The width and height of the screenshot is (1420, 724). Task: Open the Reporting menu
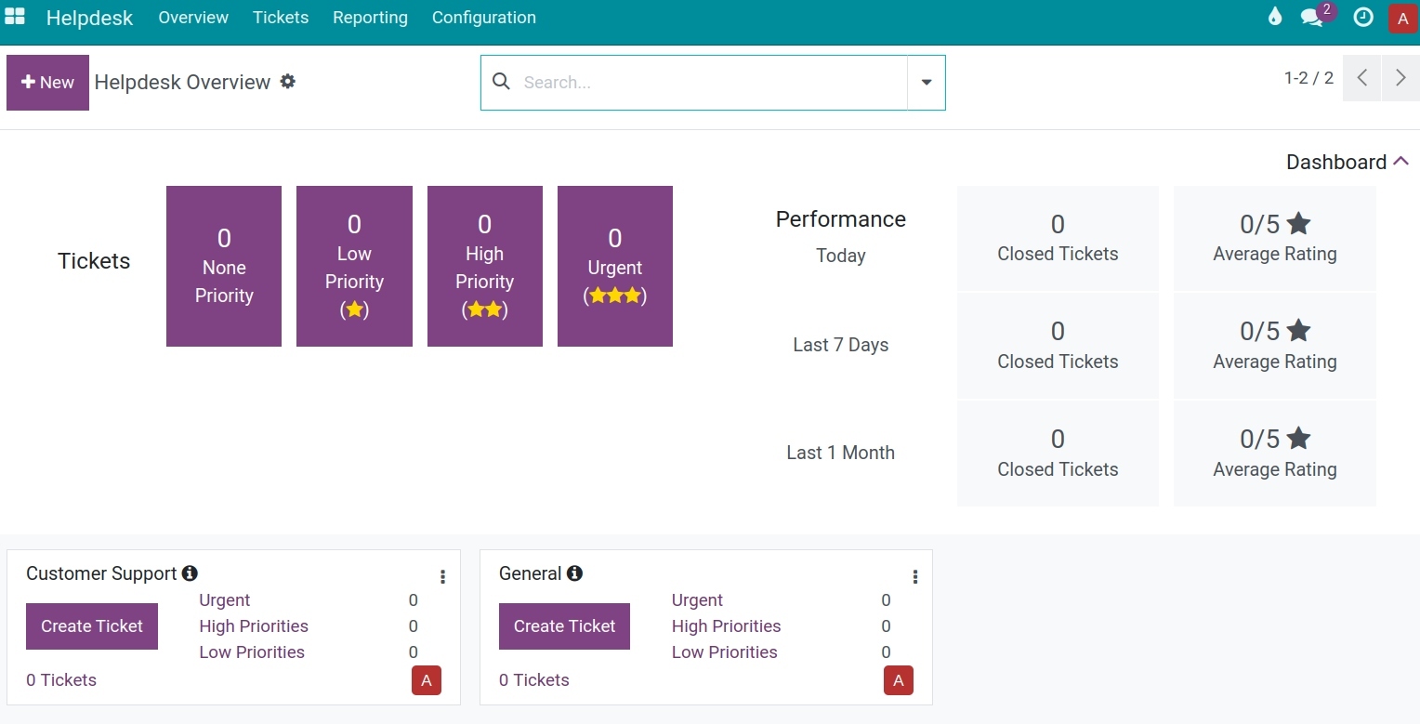click(370, 18)
